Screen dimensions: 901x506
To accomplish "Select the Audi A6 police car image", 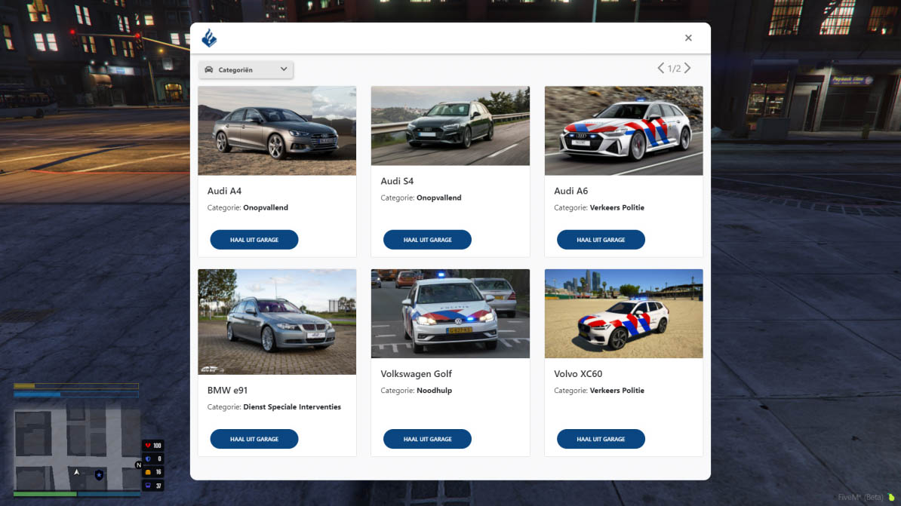I will coord(623,130).
